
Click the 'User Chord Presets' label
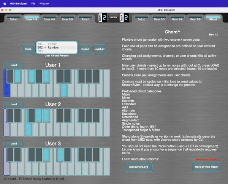point(57,56)
